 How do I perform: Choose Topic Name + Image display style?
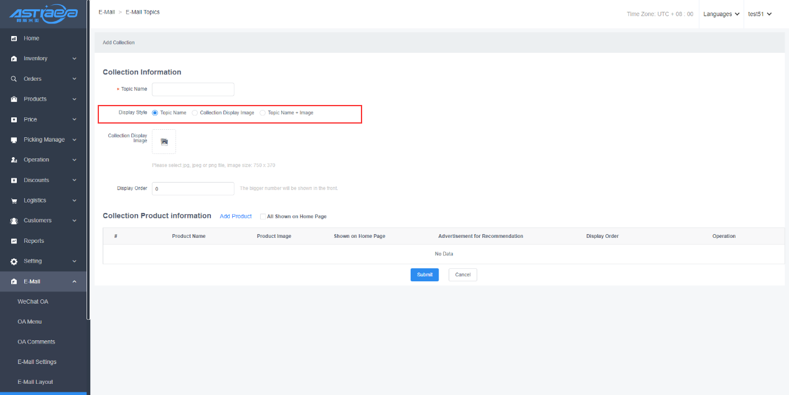pyautogui.click(x=263, y=113)
